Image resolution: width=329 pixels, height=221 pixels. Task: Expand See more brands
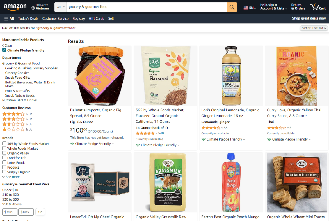click(11, 177)
